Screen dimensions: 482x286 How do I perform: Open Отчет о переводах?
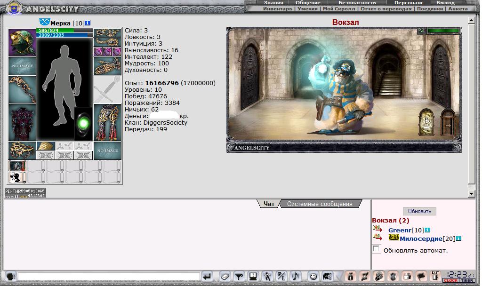386,9
